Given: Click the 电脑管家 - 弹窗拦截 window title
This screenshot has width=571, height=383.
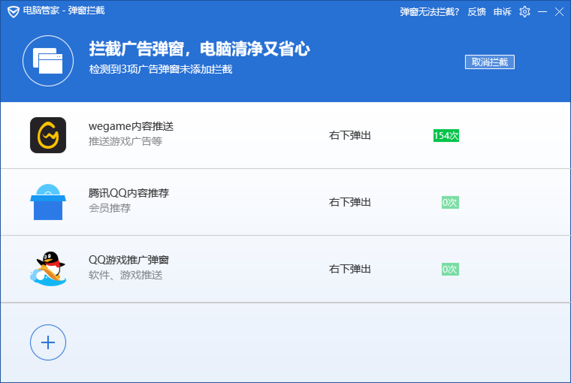Looking at the screenshot, I should 64,11.
